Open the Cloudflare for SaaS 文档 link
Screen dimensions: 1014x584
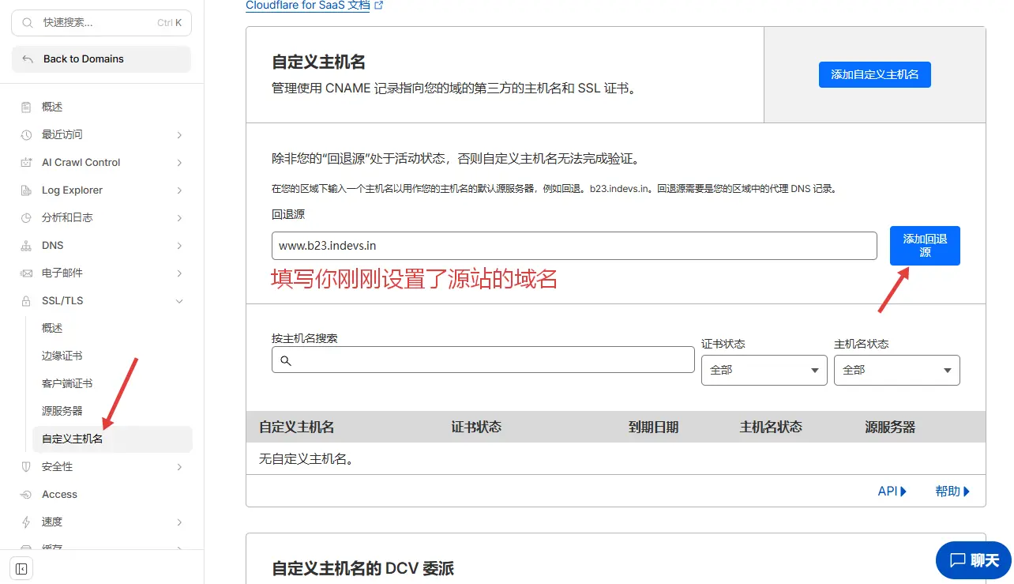point(308,6)
